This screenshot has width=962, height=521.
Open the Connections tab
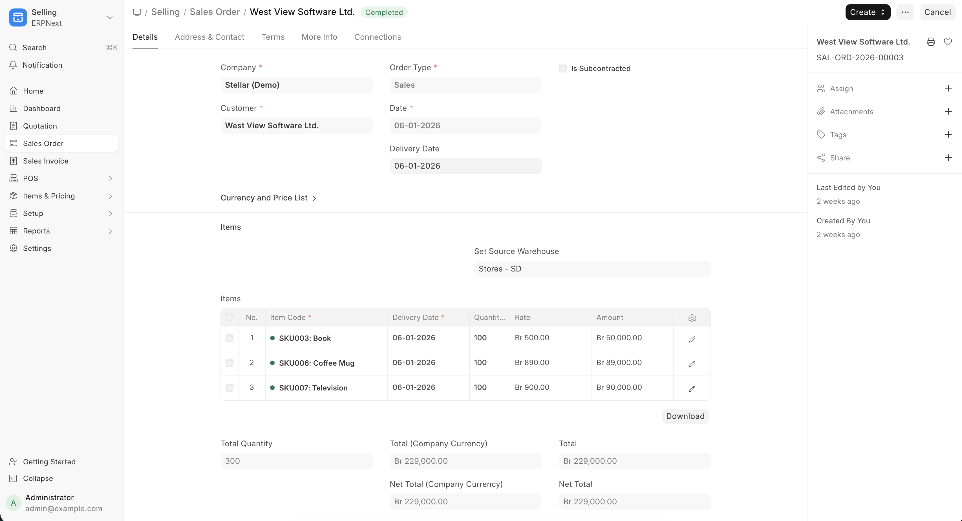click(x=377, y=37)
